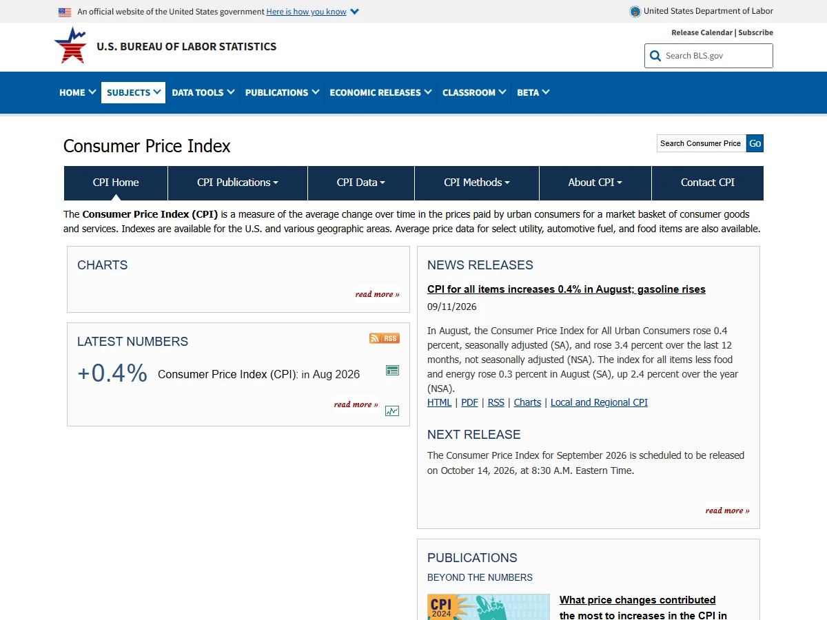Open the CPI August news release headline

click(x=566, y=289)
